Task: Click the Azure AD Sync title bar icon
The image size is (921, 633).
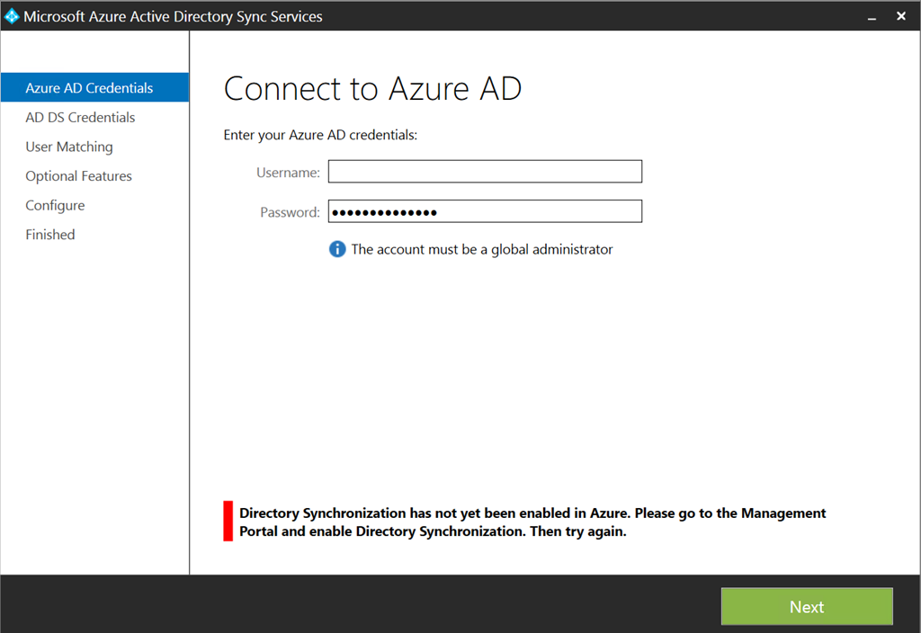Action: (x=12, y=16)
